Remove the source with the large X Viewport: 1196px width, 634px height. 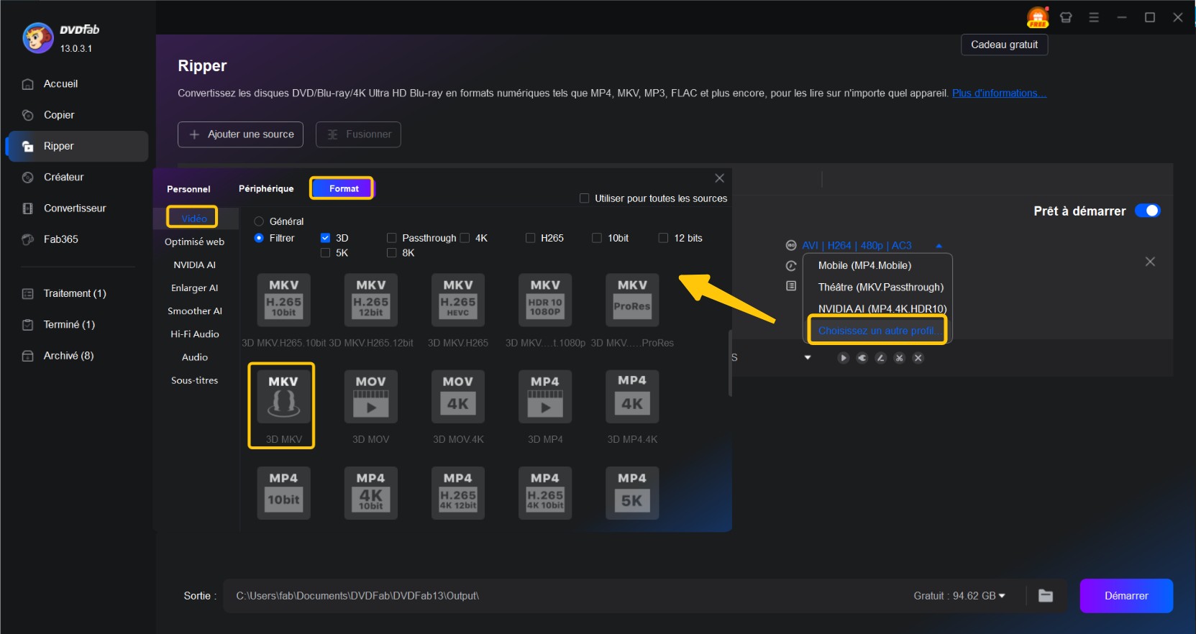point(1150,262)
